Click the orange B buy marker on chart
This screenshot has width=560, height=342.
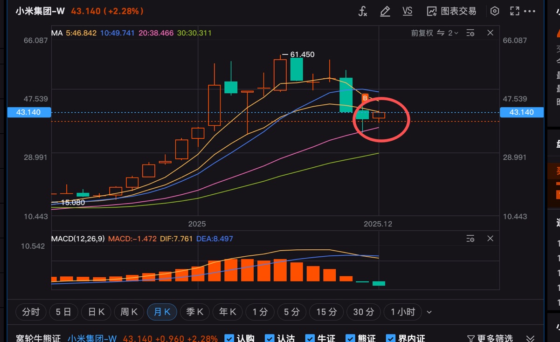click(365, 97)
